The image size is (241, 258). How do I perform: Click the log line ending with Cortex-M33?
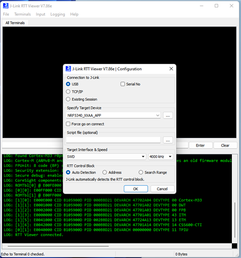pos(103,200)
